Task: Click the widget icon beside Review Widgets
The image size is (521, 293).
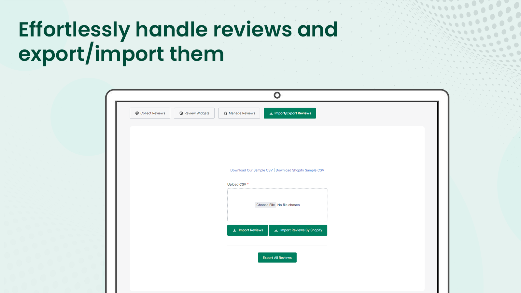Action: tap(181, 113)
